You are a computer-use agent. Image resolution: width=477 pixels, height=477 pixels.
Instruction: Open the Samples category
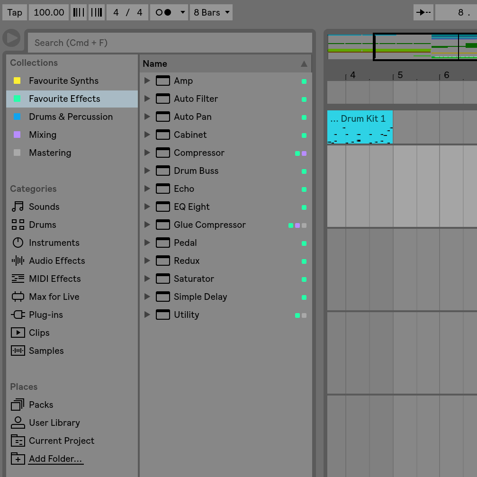coord(72,351)
